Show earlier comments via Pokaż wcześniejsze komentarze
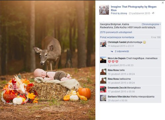 coord(117,37)
